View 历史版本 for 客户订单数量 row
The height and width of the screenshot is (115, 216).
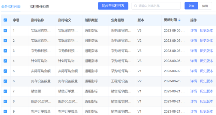coord(206,111)
